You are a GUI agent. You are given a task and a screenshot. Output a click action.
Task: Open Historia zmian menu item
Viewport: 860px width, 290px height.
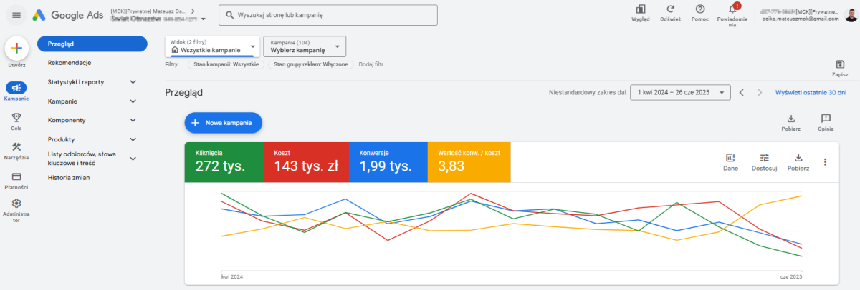(x=69, y=178)
